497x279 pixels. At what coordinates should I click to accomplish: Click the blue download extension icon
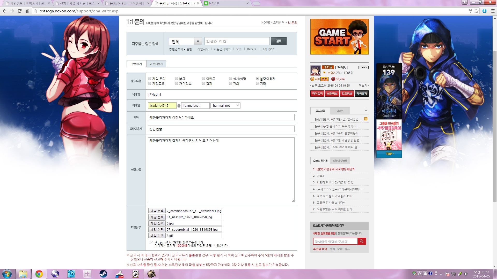pyautogui.click(x=484, y=11)
